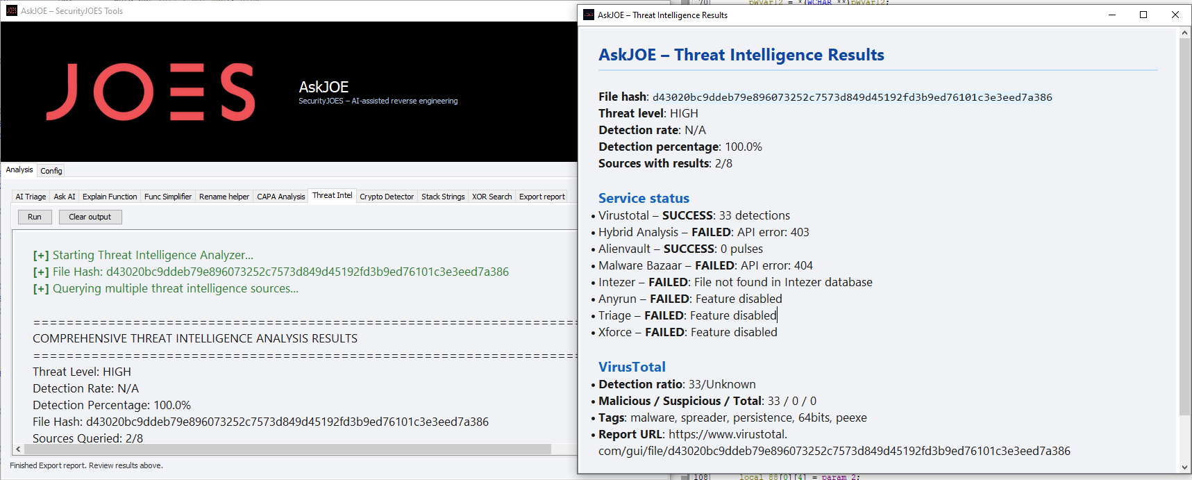Click AskJOE SecurityJOES Tools window title icon
The image size is (1192, 480).
point(12,10)
